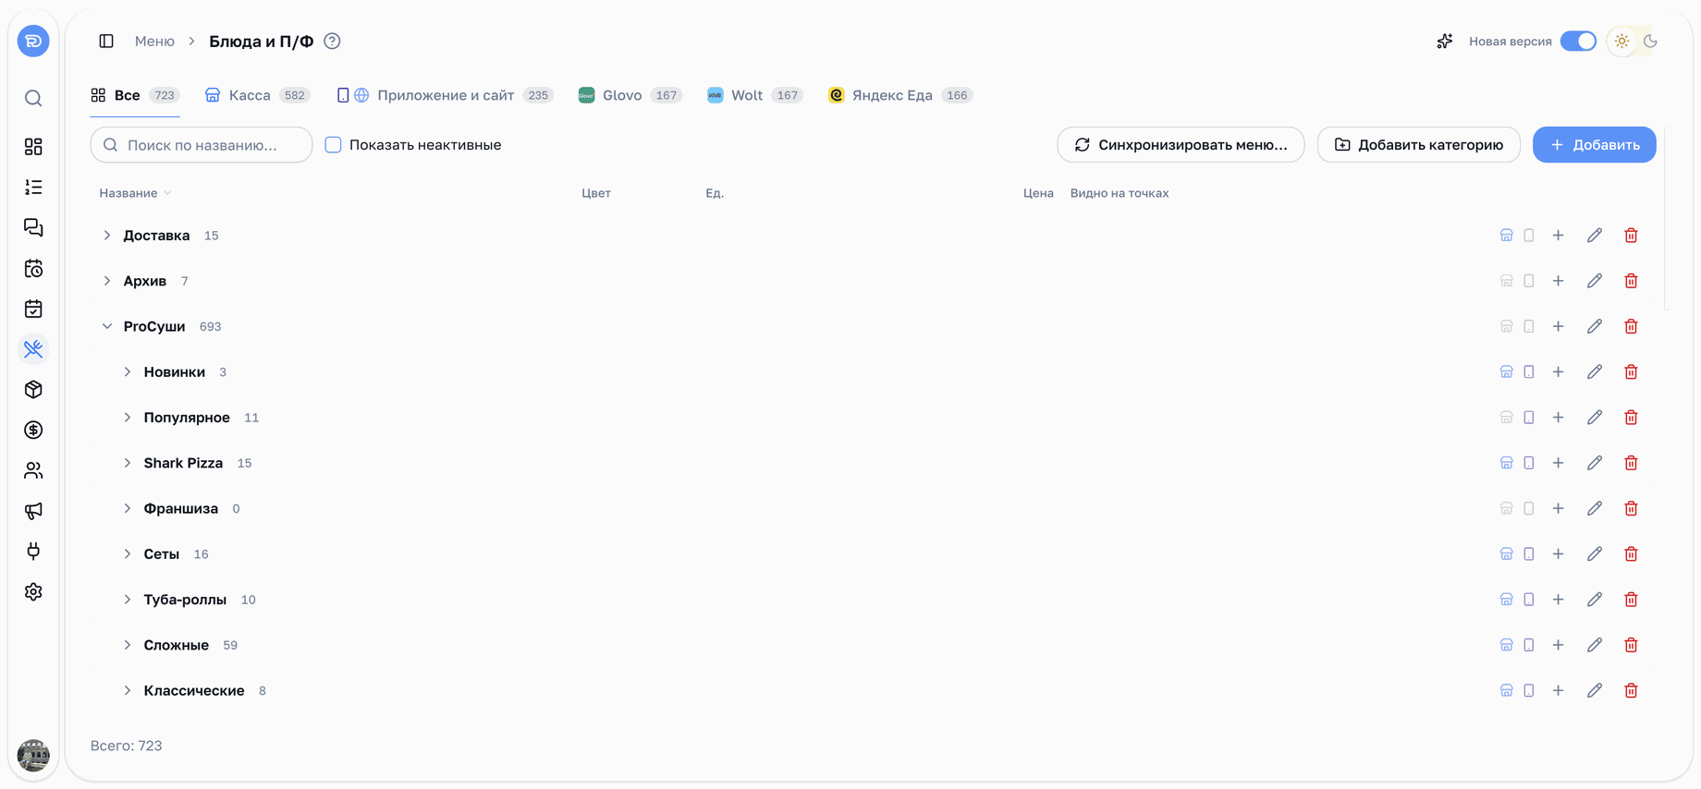The image size is (1701, 789).
Task: Open the marketing megaphone icon in sidebar
Action: click(x=33, y=511)
